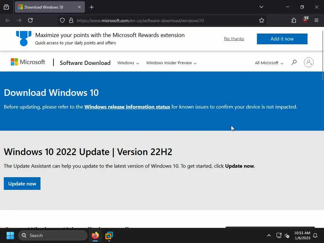Open the muted volume tray icon
The height and width of the screenshot is (243, 324).
287,235
